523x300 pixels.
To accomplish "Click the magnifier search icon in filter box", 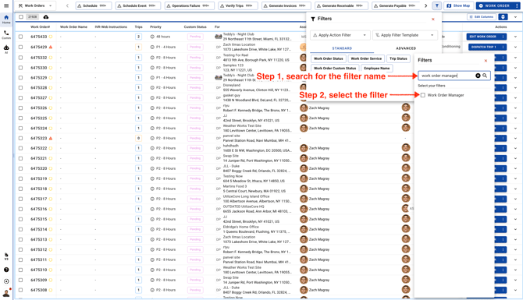I will click(x=485, y=76).
